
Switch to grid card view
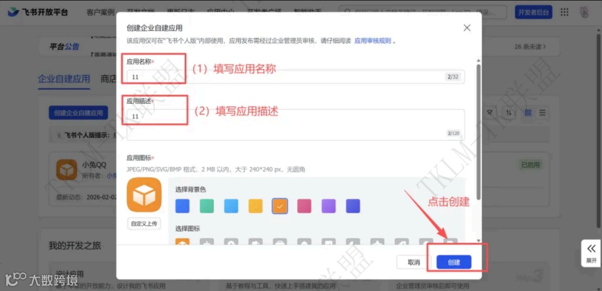coord(528,113)
